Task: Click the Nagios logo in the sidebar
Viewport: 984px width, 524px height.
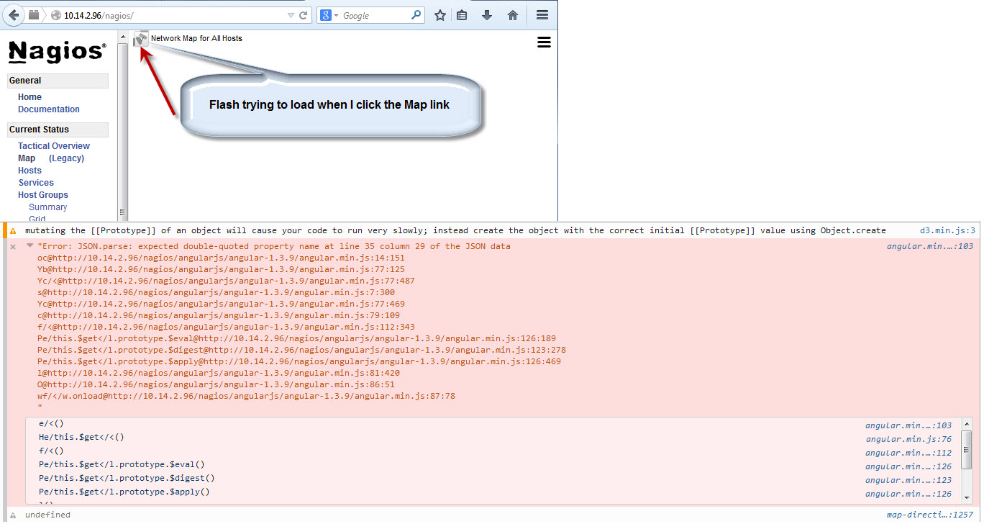Action: [58, 52]
